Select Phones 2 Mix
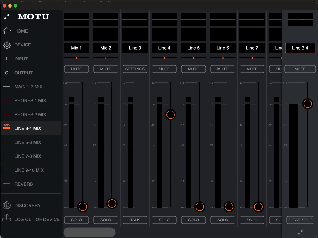The height and width of the screenshot is (238, 318). pyautogui.click(x=30, y=114)
